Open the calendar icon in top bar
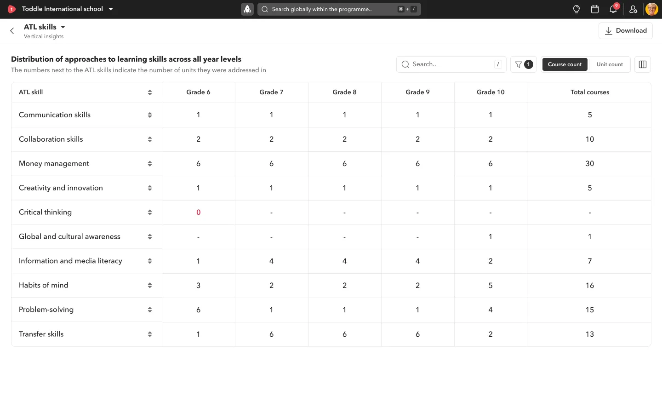Image resolution: width=662 pixels, height=414 pixels. 594,9
